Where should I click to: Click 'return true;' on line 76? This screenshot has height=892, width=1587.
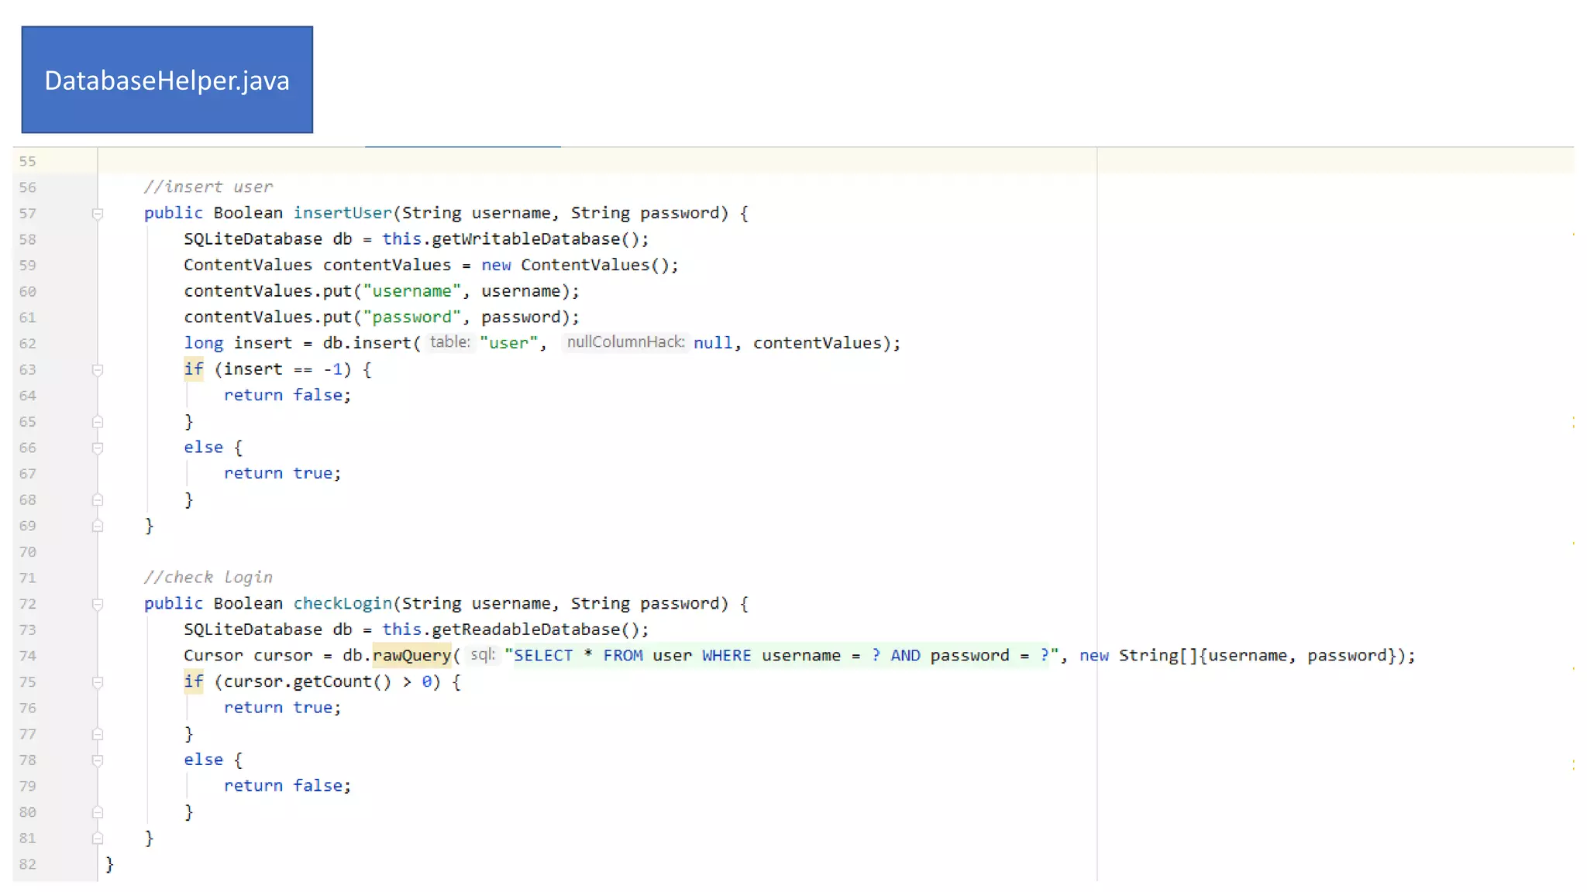(x=282, y=707)
